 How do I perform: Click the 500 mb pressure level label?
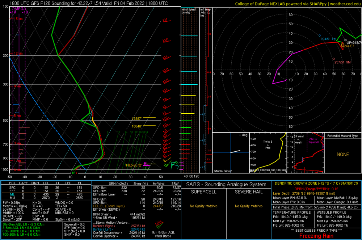[x=5, y=121]
